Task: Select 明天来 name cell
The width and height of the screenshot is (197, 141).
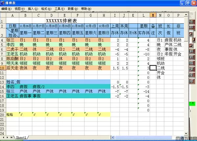Action: tap(12, 63)
